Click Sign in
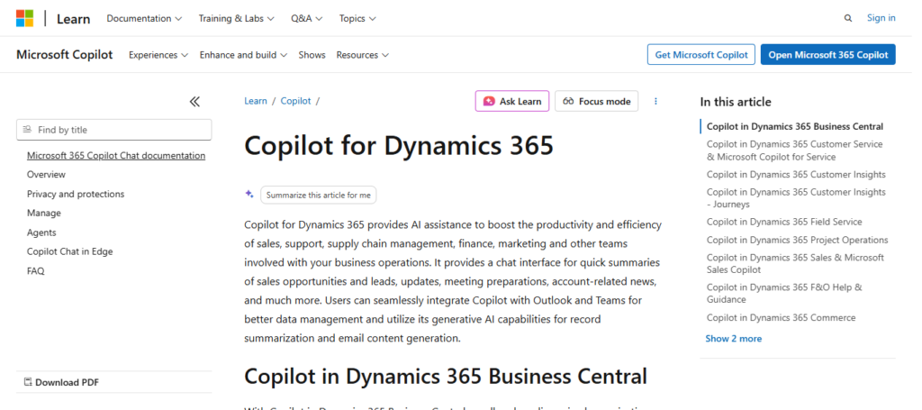This screenshot has height=410, width=922. 881,18
